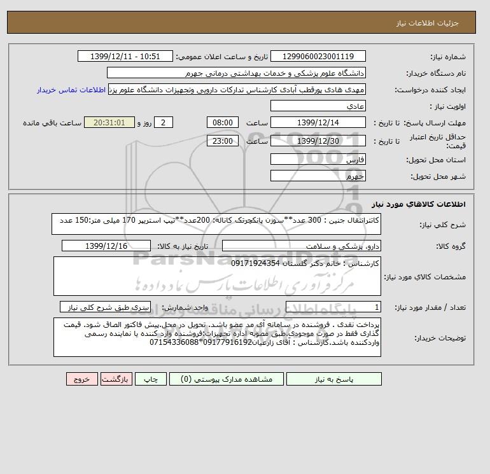Image resolution: width=490 pixels, height=474 pixels.
Task: Click the ایجاد کننده درخواست label
Action: point(430,90)
